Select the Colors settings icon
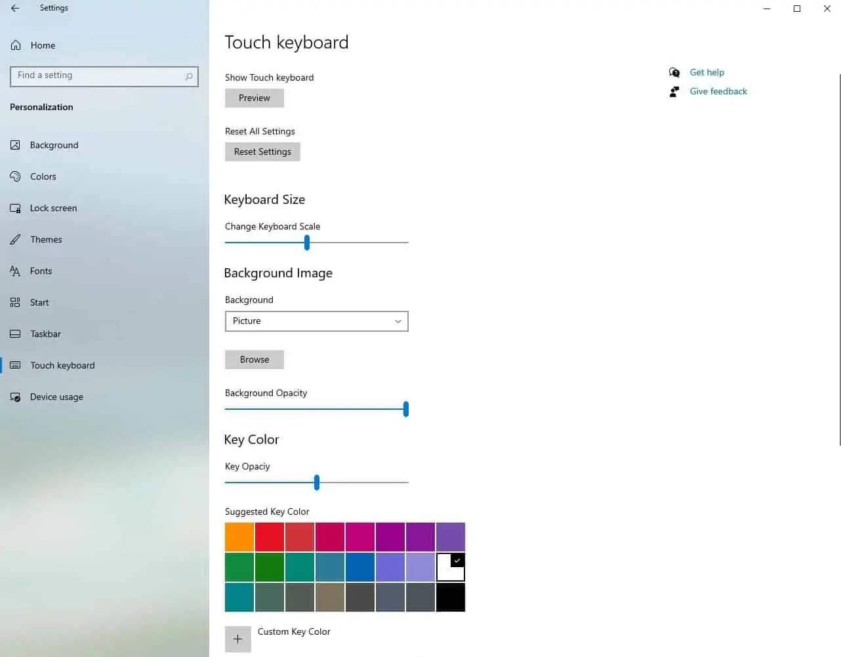The image size is (841, 657). click(x=16, y=176)
